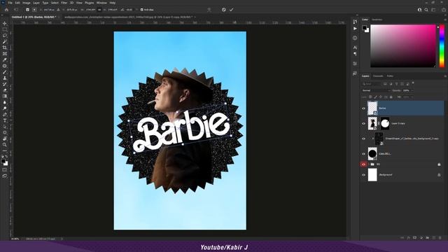448x252 pixels.
Task: Expand the BG layer group
Action: (x=369, y=164)
